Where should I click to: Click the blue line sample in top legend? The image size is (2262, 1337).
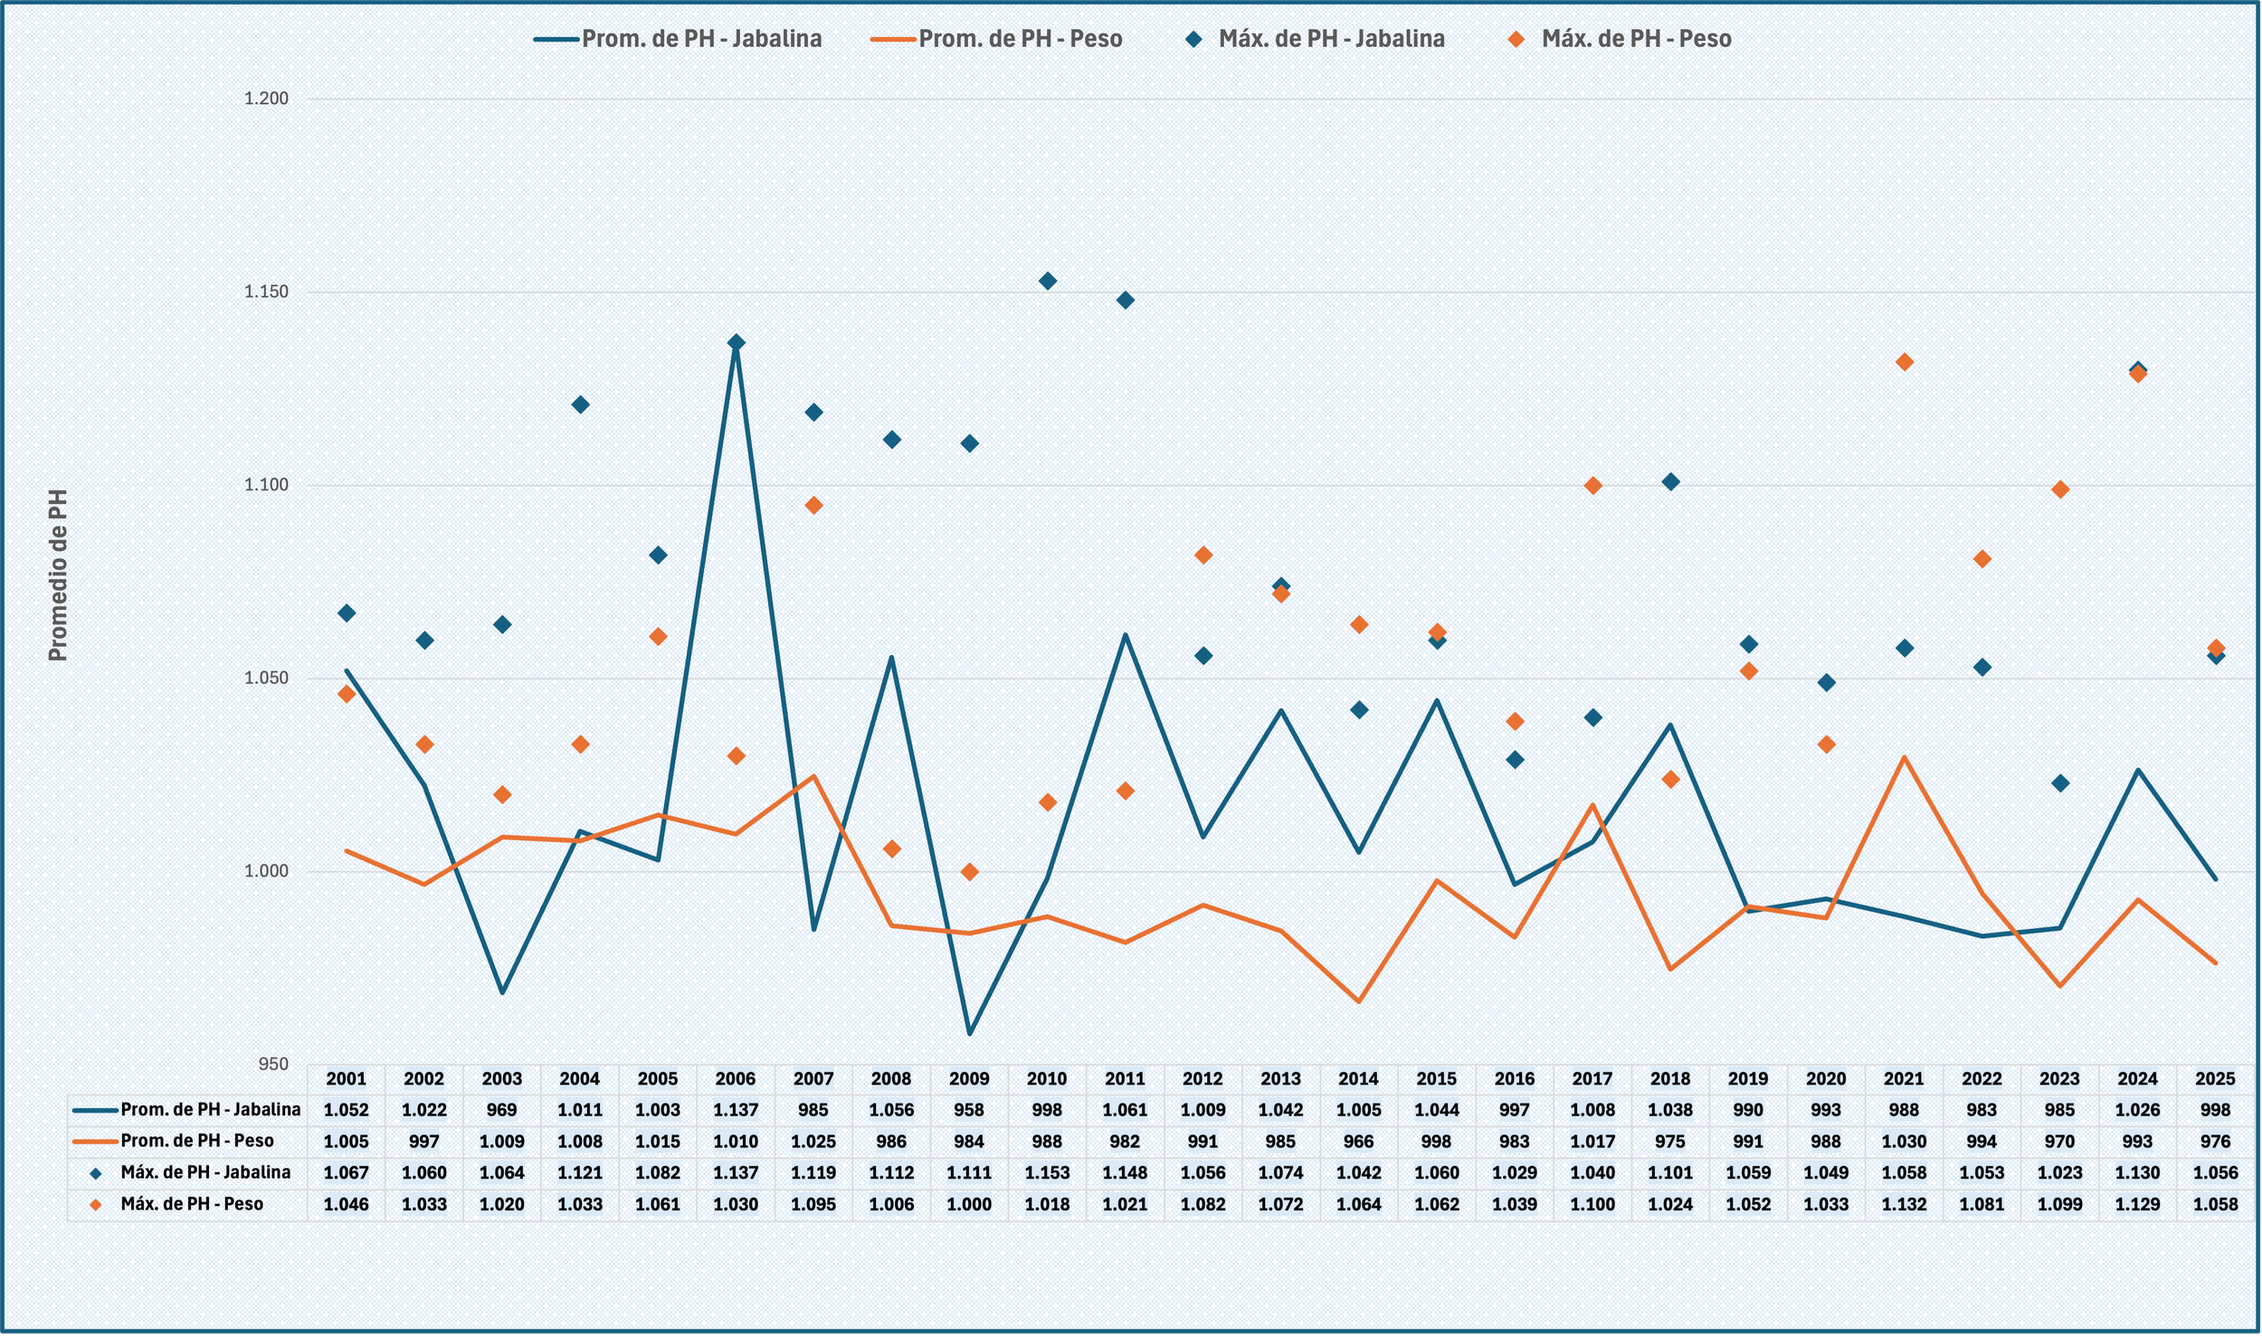pos(556,39)
